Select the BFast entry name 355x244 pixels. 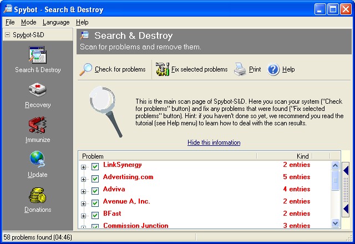112,213
